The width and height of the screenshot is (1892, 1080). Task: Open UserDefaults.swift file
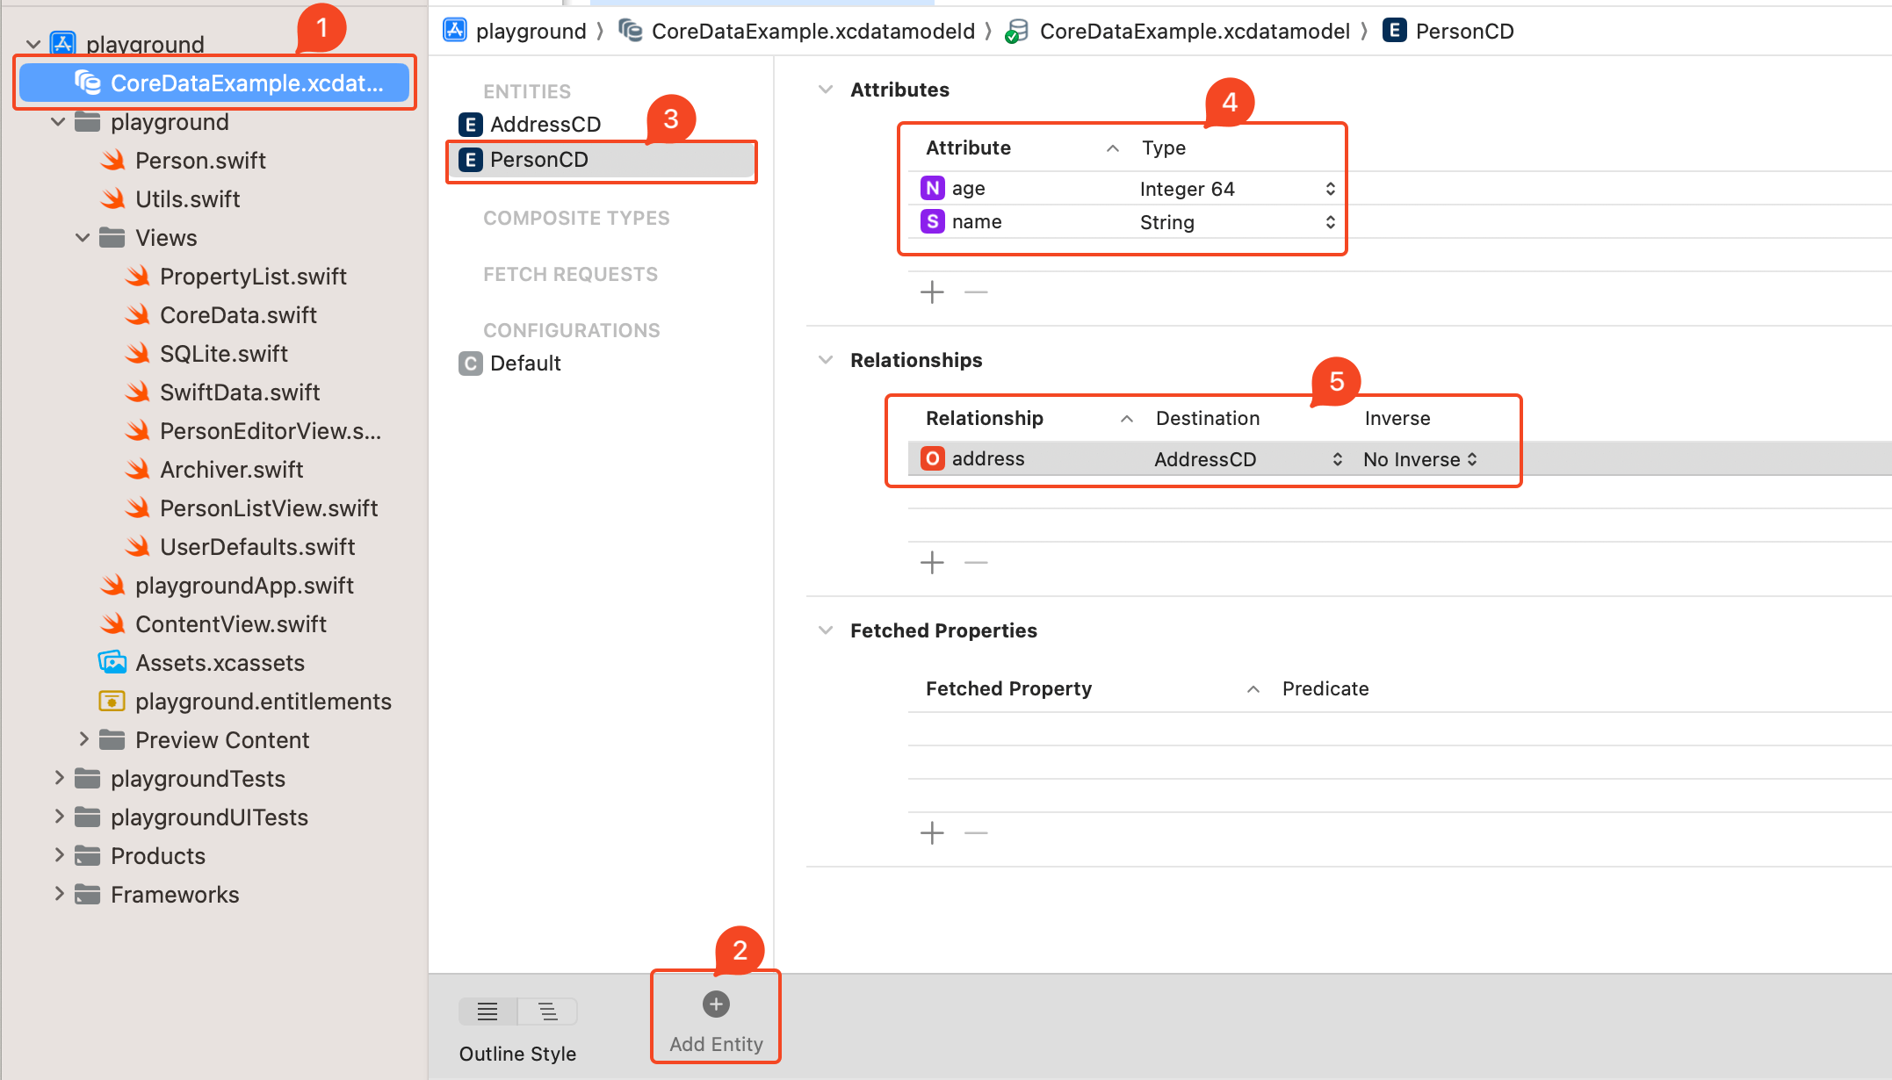point(257,547)
